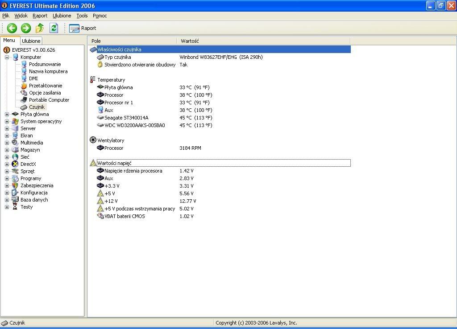This screenshot has width=457, height=329.
Task: Click the up-level arrow toolbar icon
Action: coord(40,28)
